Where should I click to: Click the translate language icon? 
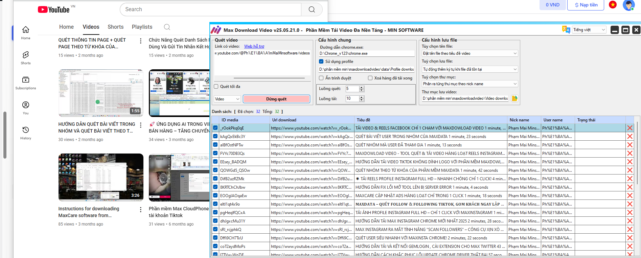point(566,30)
